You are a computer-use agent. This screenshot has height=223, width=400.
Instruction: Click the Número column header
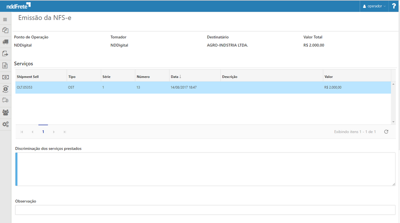pos(143,77)
